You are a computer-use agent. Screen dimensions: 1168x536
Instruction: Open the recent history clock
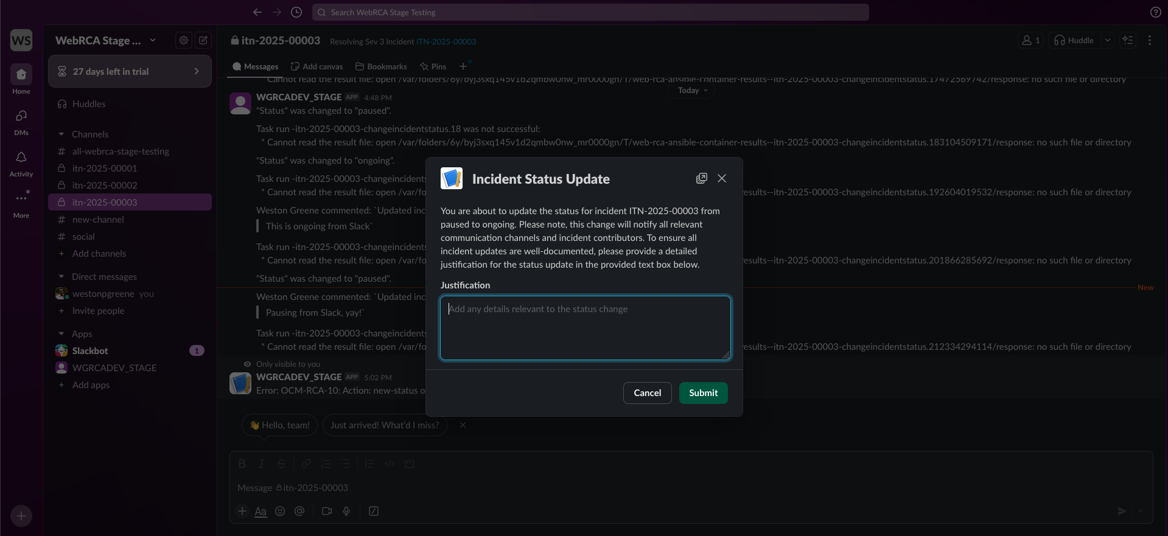pyautogui.click(x=296, y=12)
